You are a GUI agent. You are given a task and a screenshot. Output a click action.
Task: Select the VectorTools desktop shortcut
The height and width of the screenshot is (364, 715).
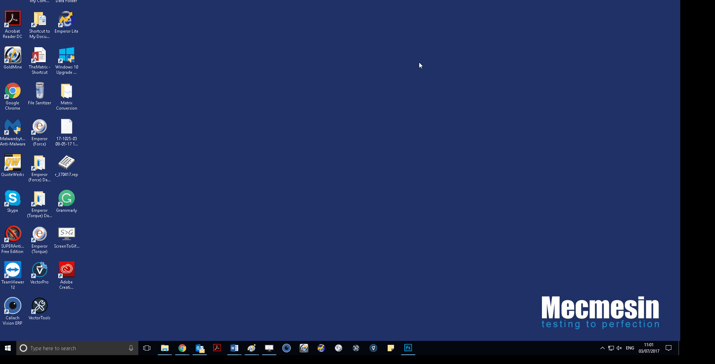pyautogui.click(x=39, y=309)
